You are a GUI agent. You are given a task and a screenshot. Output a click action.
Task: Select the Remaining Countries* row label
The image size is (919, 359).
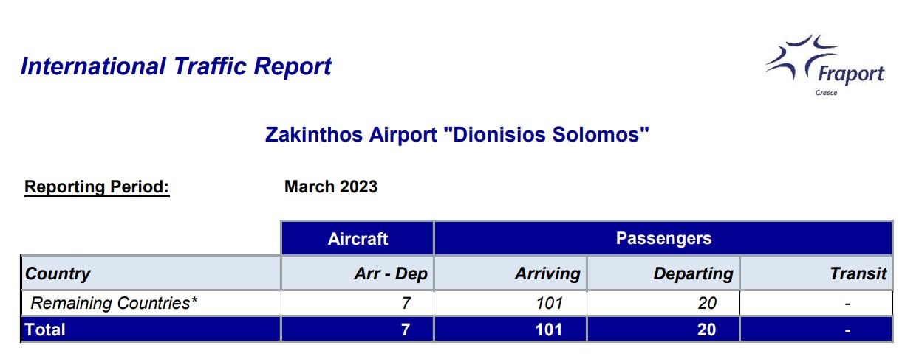114,303
